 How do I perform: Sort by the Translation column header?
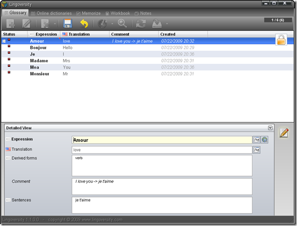pos(85,34)
